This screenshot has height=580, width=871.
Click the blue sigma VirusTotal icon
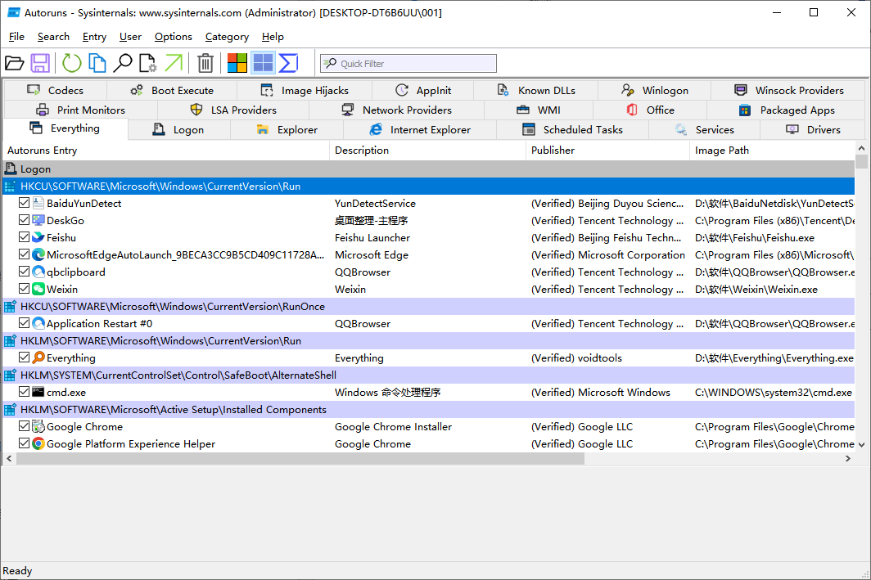tap(288, 63)
